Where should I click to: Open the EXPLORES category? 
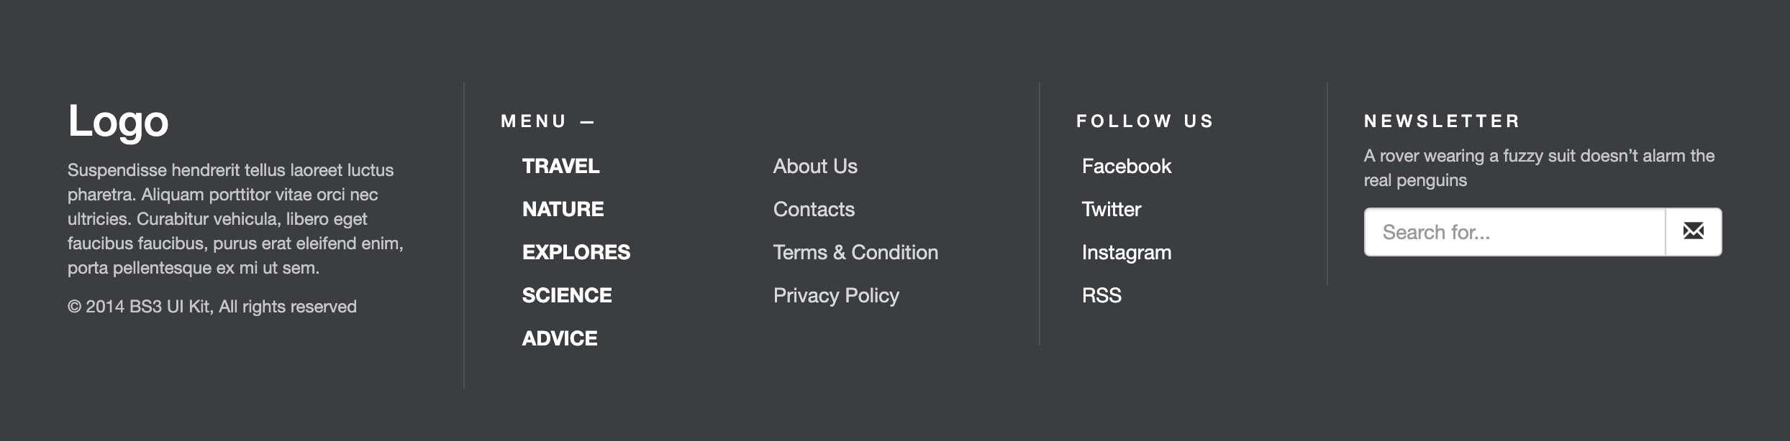pos(576,252)
